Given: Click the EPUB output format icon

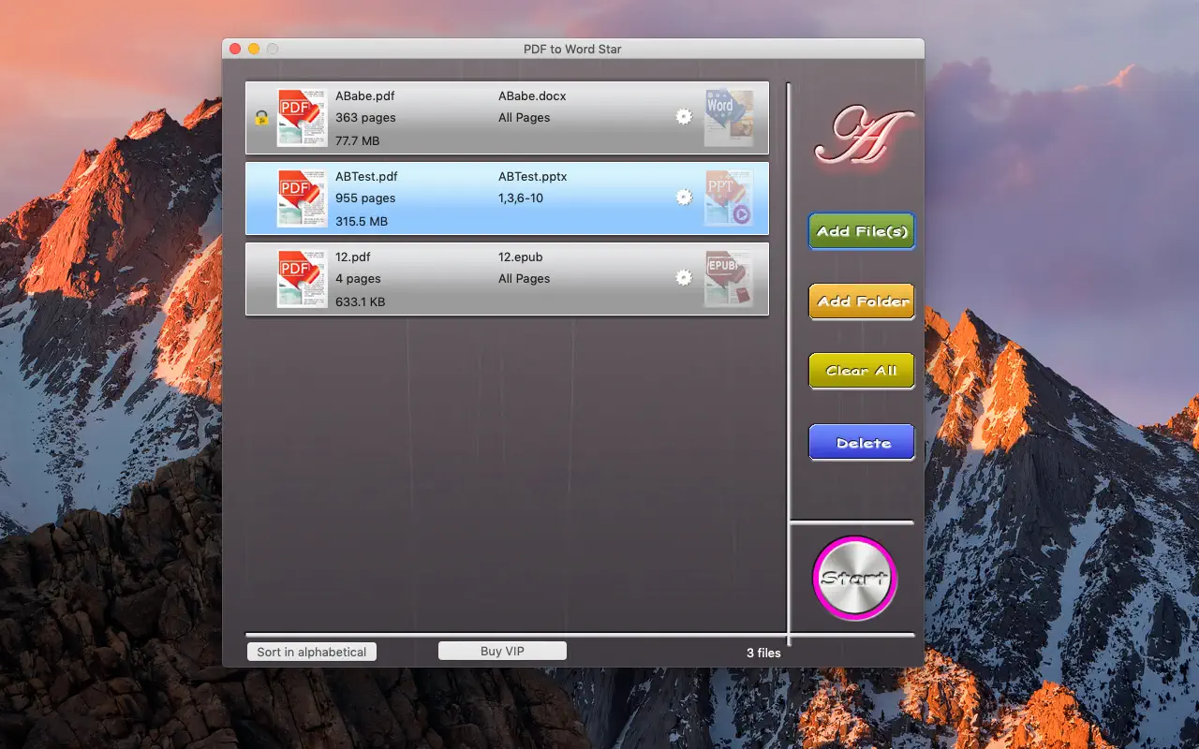Looking at the screenshot, I should tap(729, 279).
